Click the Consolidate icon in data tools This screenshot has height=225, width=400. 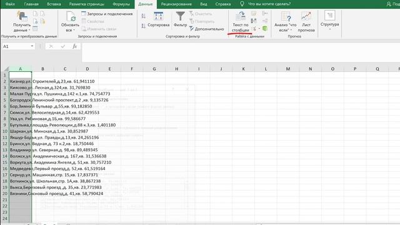(265, 13)
